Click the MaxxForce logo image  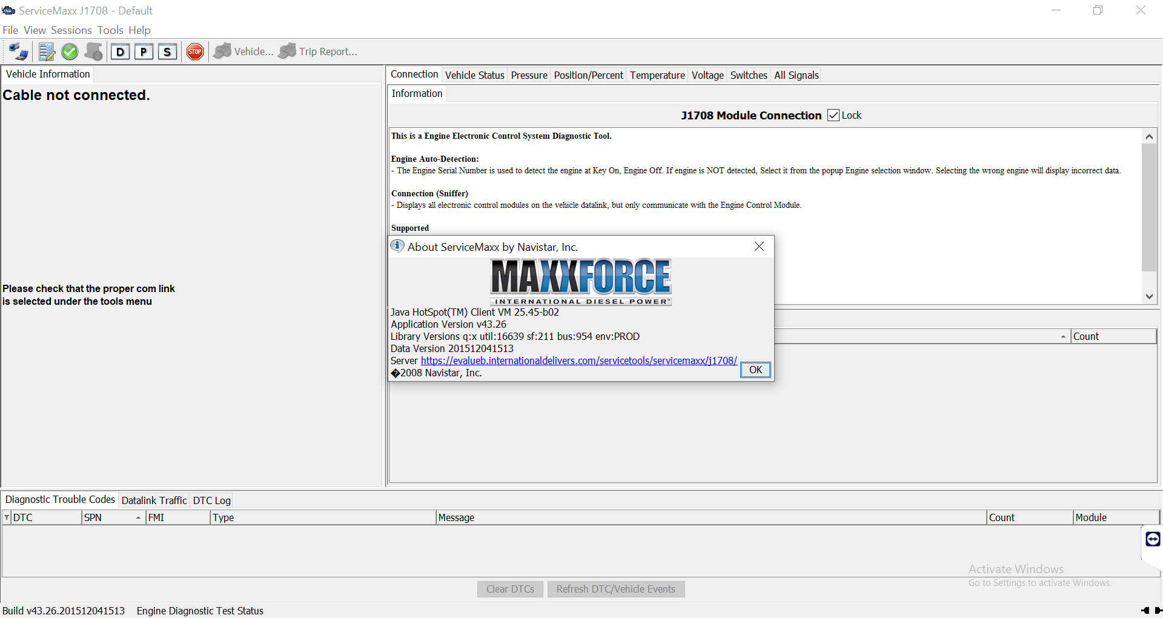click(581, 282)
